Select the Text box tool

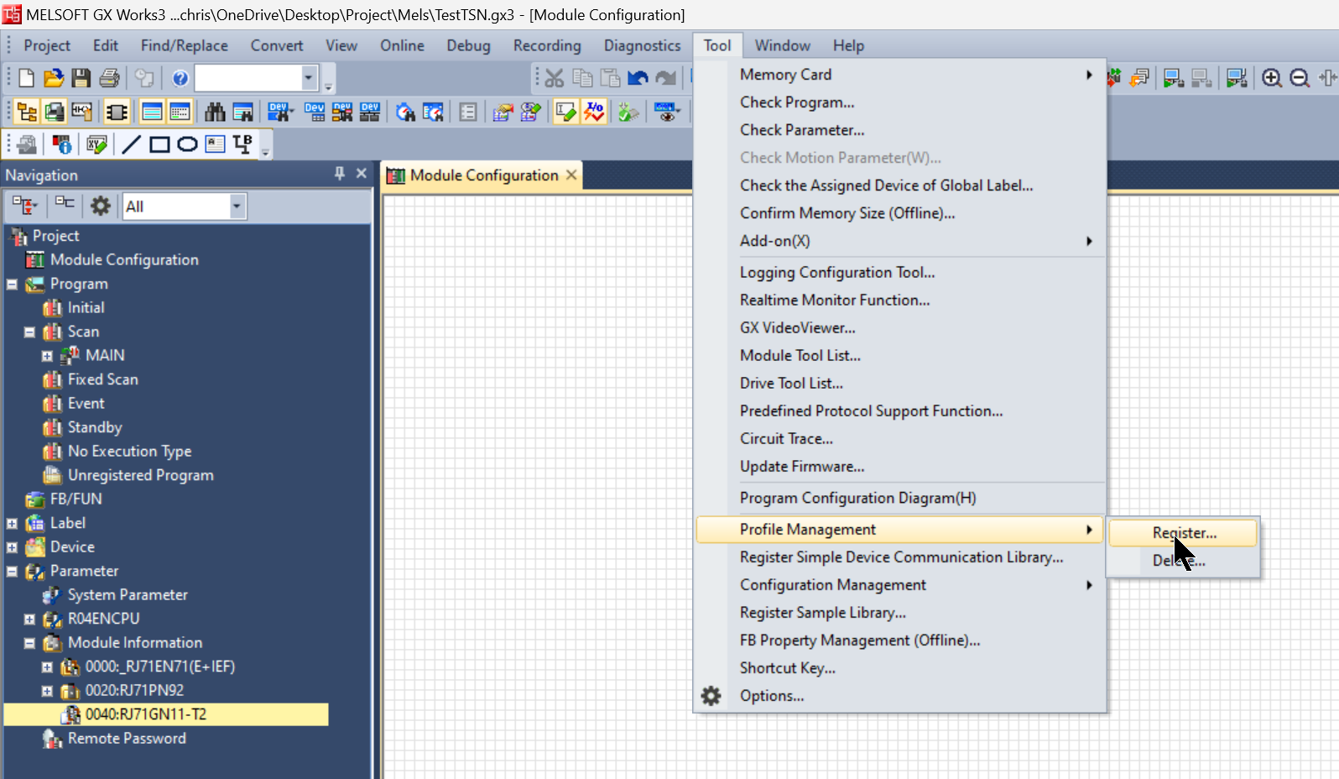pyautogui.click(x=215, y=144)
